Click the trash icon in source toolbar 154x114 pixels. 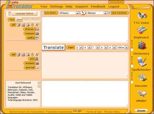tap(32, 25)
